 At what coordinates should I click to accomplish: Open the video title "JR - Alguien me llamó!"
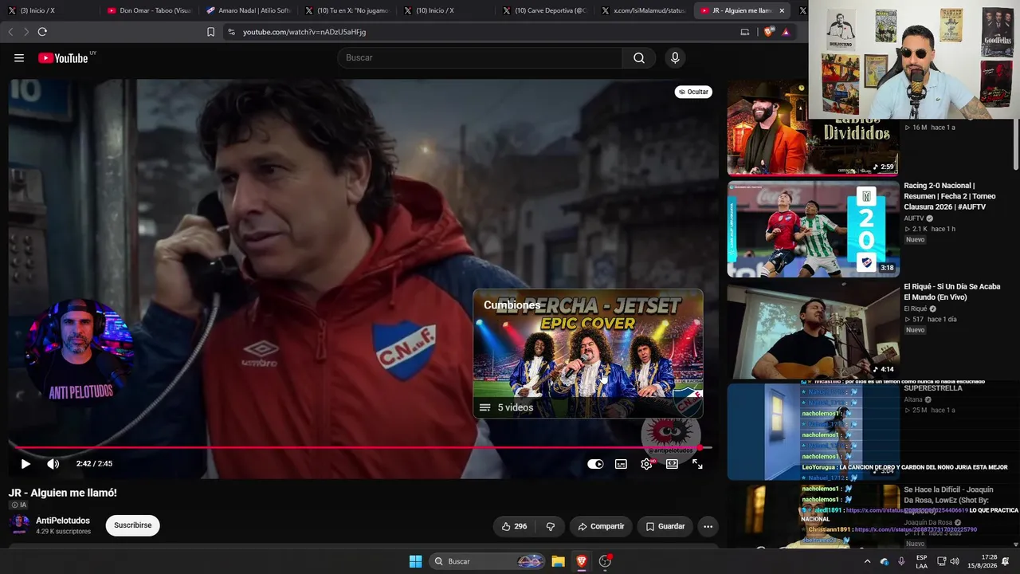63,493
